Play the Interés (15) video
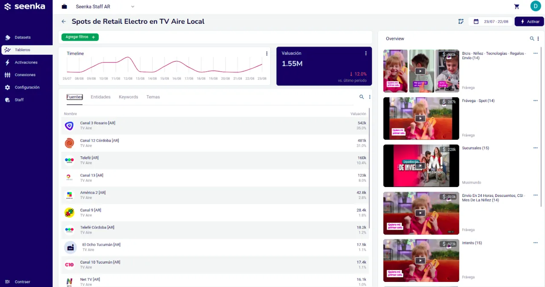This screenshot has width=545, height=287. click(420, 260)
